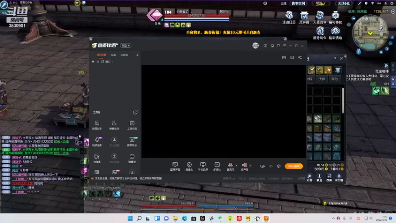The height and width of the screenshot is (223, 396).
Task: Open streaming settings gear
Action: pyautogui.click(x=279, y=166)
